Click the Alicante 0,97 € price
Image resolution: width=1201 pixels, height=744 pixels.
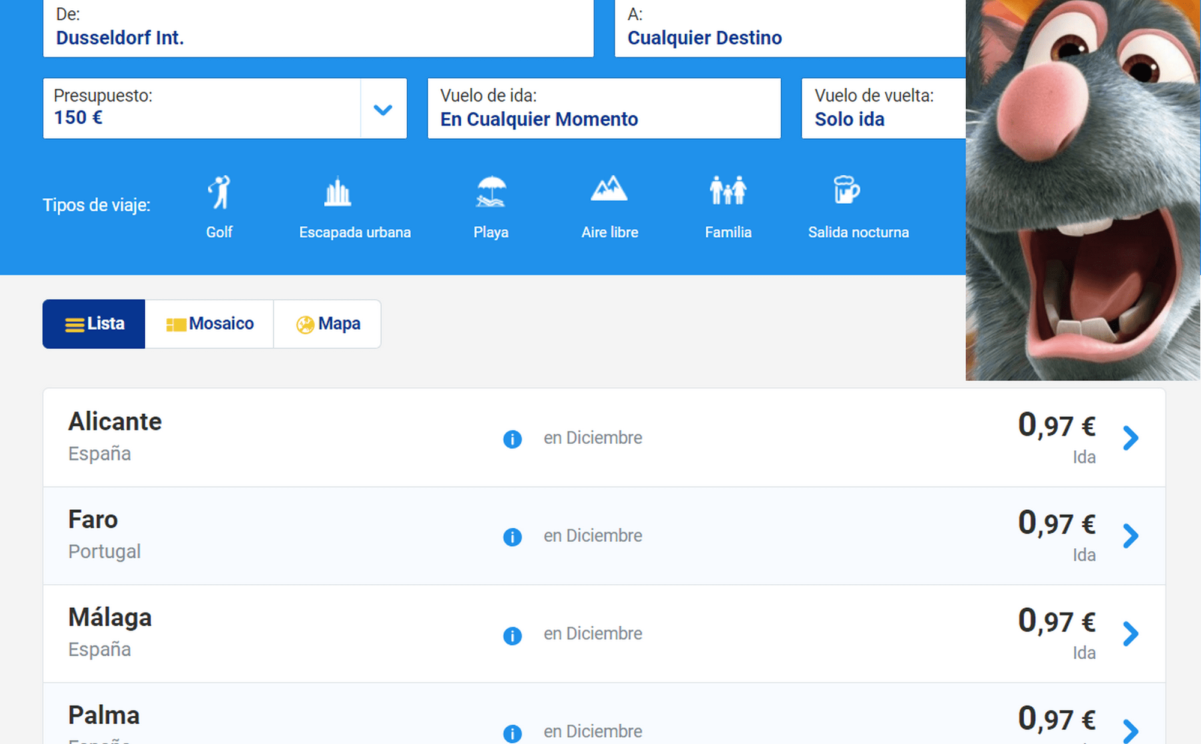[1057, 425]
